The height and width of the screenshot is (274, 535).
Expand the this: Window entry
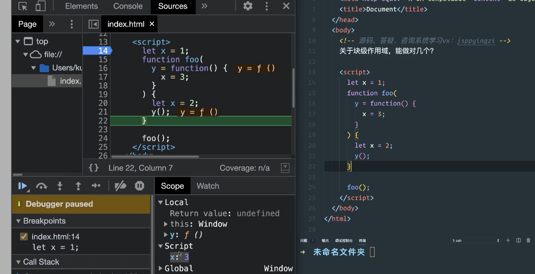(166, 224)
